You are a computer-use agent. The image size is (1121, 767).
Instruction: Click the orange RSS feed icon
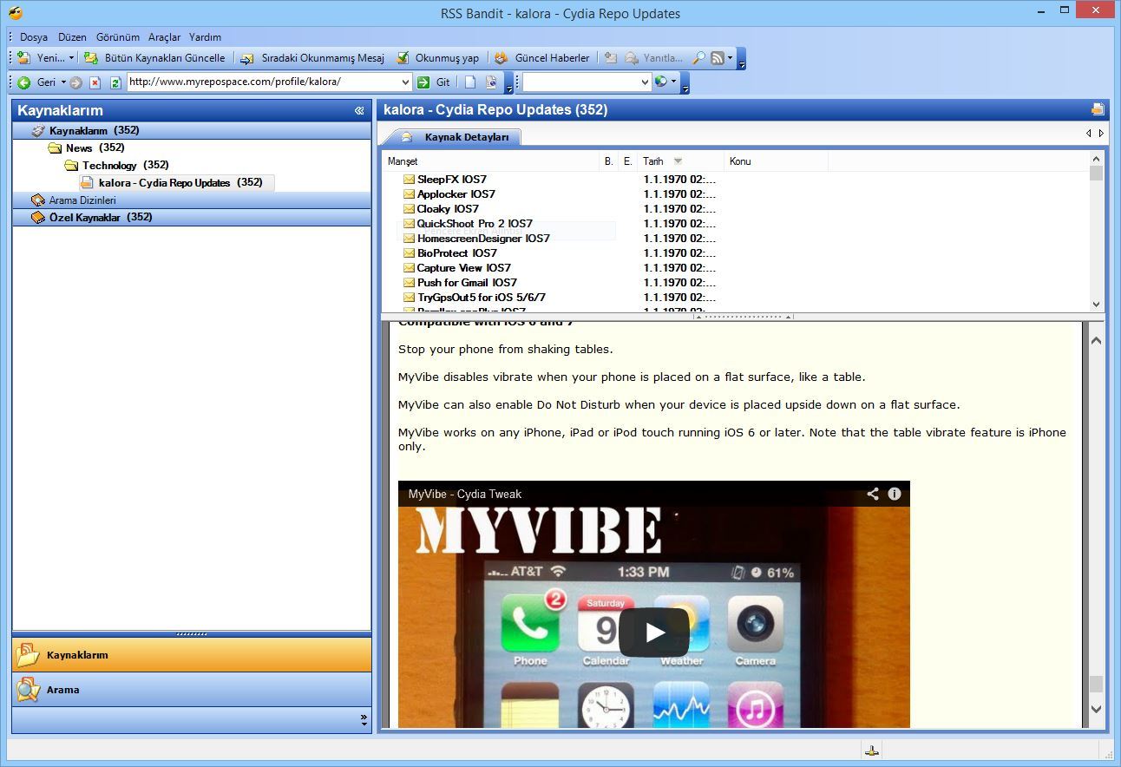718,58
